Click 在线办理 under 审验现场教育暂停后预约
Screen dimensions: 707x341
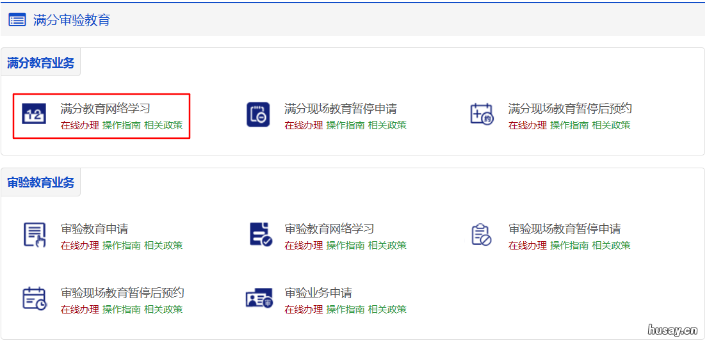(79, 310)
